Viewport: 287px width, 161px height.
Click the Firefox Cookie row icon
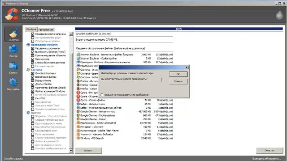click(78, 85)
